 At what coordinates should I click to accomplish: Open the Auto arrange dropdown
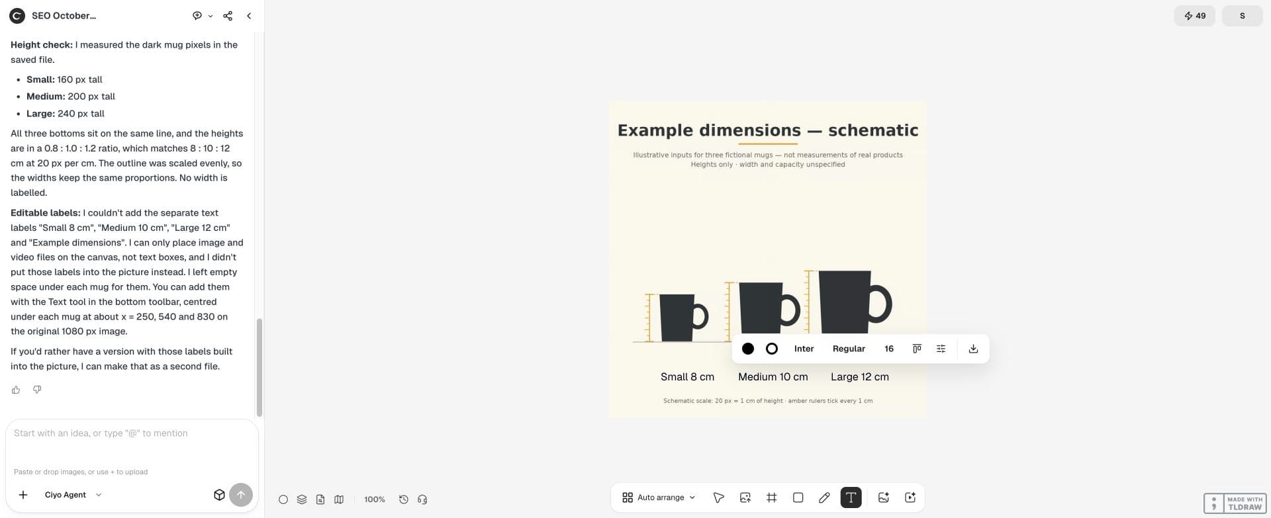[x=659, y=497]
